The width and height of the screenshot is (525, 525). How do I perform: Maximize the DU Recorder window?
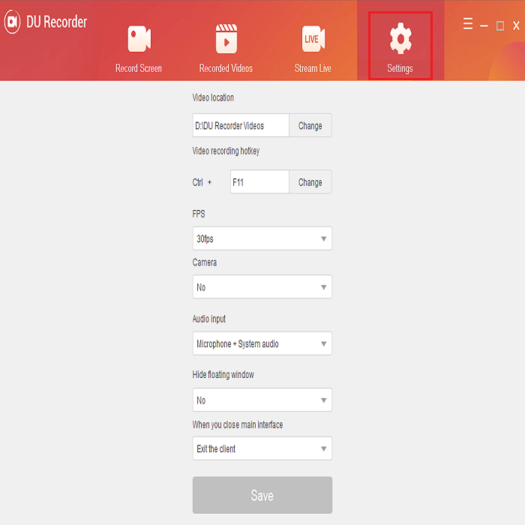tap(500, 25)
